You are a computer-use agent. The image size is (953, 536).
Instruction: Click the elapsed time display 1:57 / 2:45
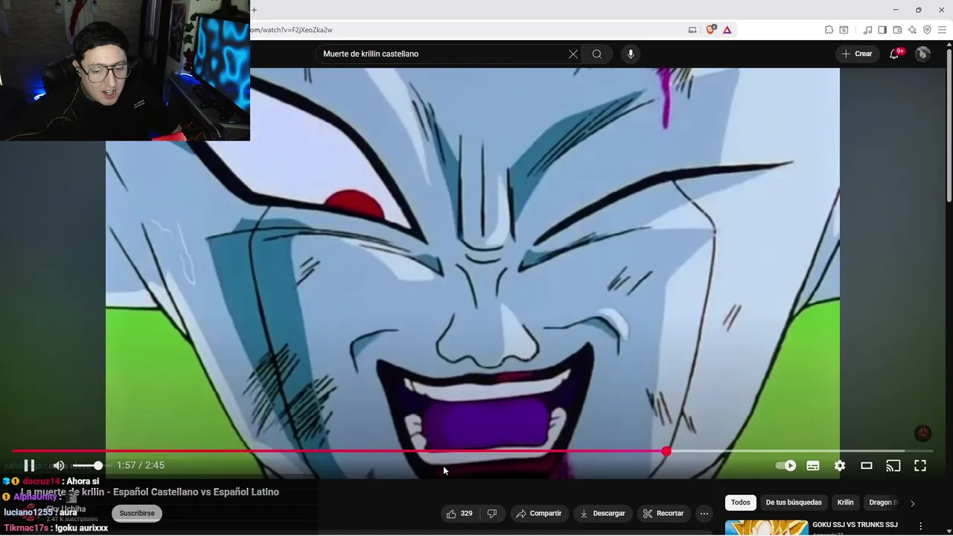141,465
